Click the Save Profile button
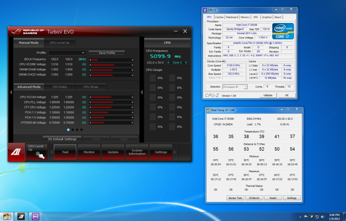This screenshot has height=221, width=346. coord(107,53)
